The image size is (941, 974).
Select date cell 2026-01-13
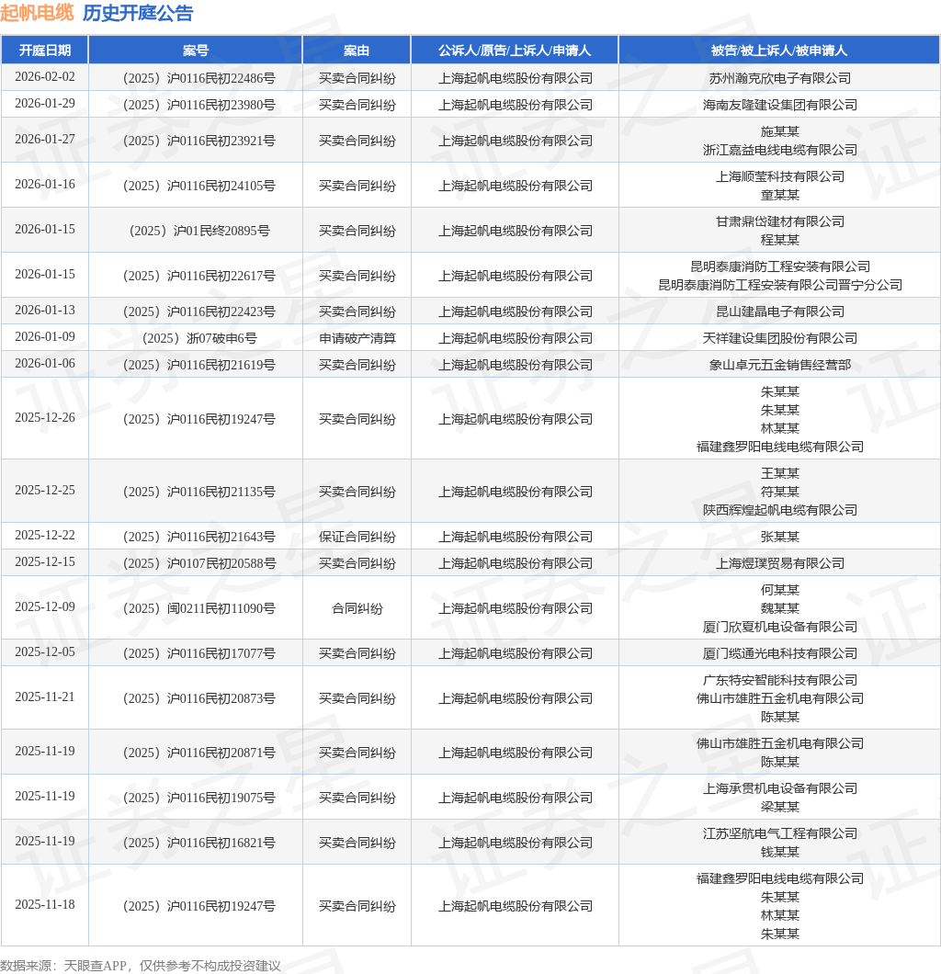point(45,310)
